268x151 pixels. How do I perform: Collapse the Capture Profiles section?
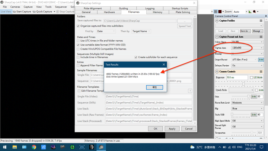(217, 21)
